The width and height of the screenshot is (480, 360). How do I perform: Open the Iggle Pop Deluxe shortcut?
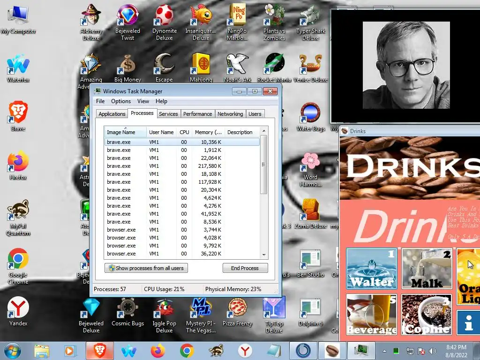[x=165, y=316]
